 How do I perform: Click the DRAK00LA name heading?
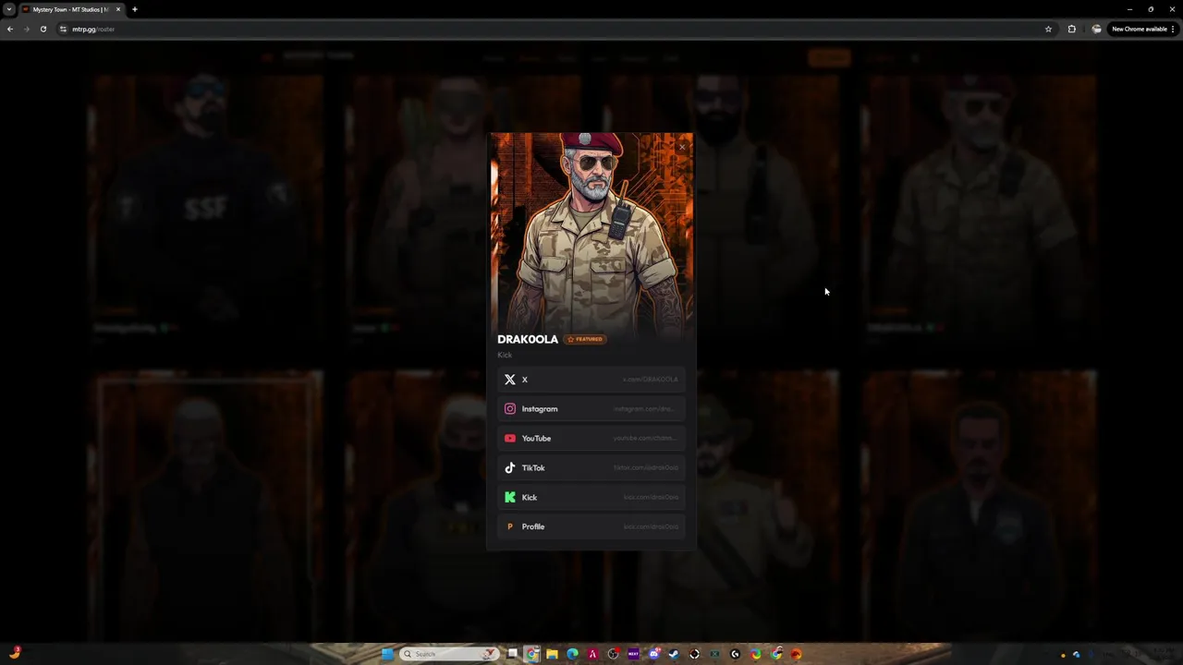click(x=528, y=339)
